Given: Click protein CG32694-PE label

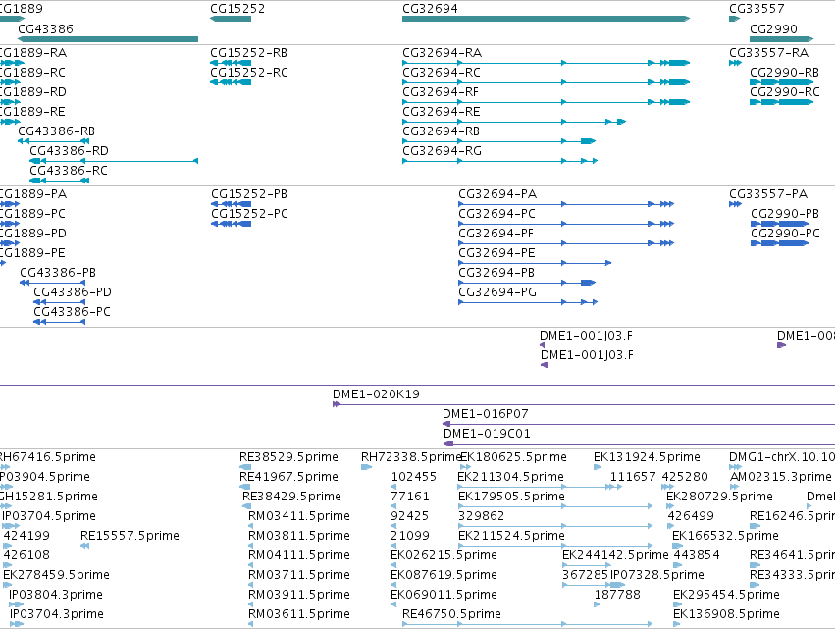Looking at the screenshot, I should [496, 253].
